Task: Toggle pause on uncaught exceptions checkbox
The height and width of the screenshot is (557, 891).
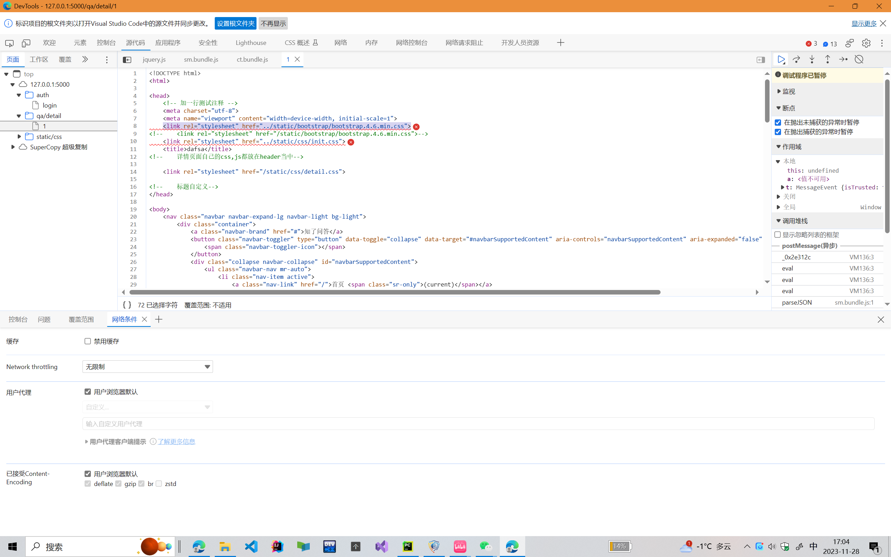Action: pos(778,122)
